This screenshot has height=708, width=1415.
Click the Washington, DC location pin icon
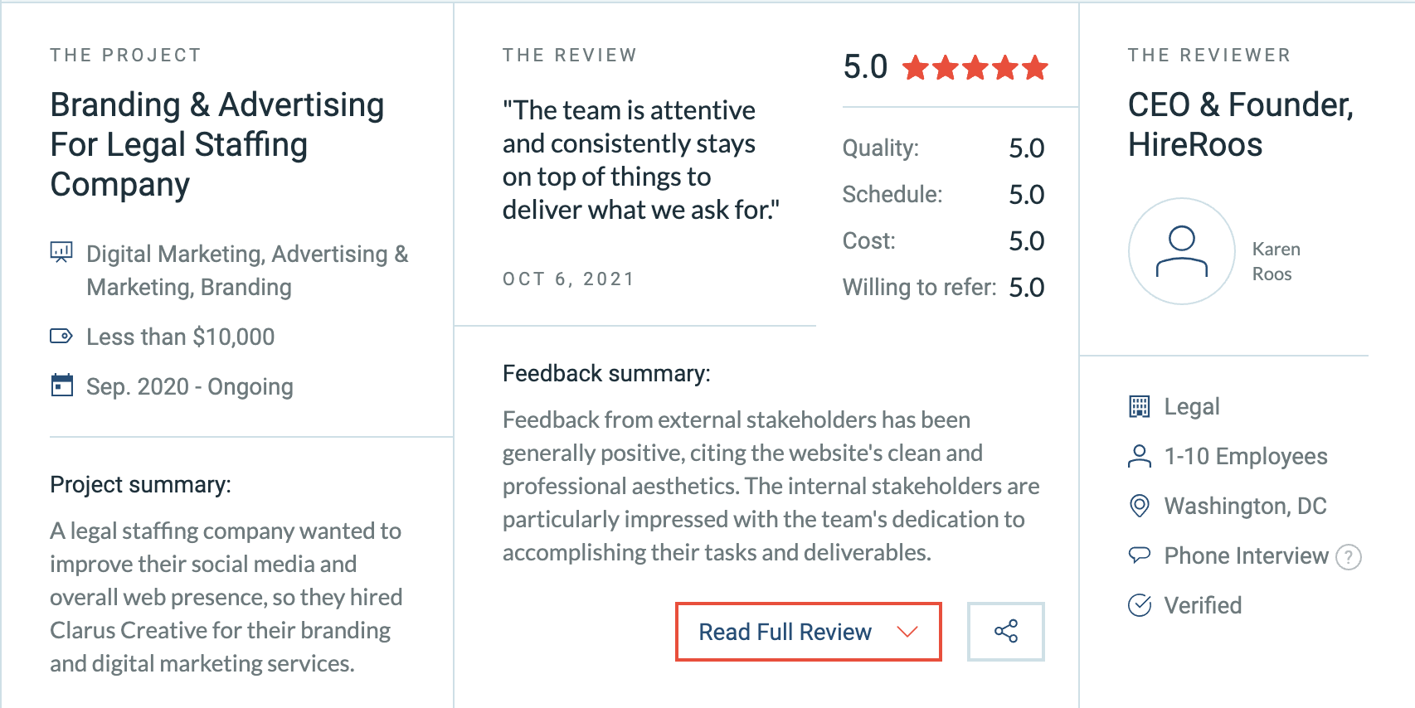[1140, 506]
